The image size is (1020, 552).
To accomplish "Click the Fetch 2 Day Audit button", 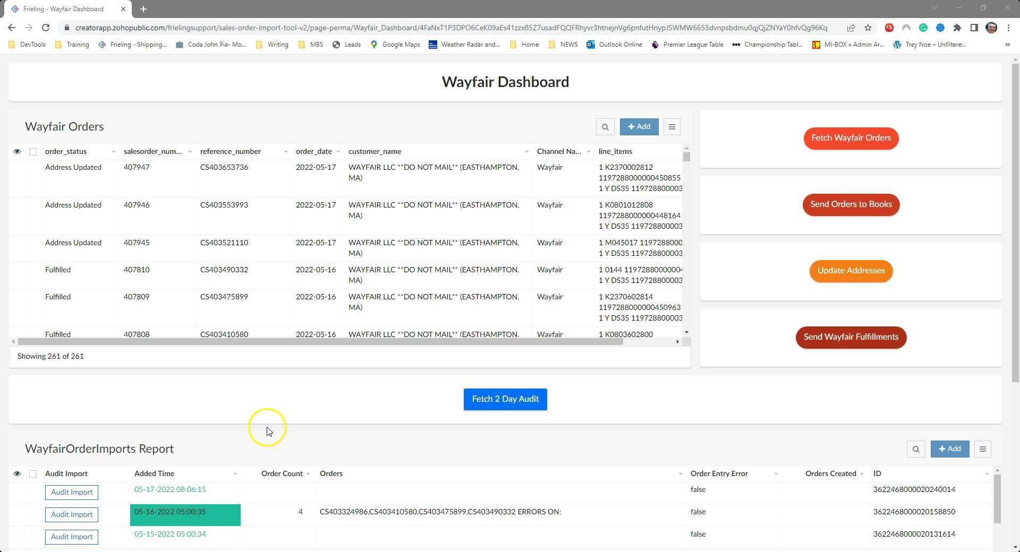I will click(x=505, y=399).
